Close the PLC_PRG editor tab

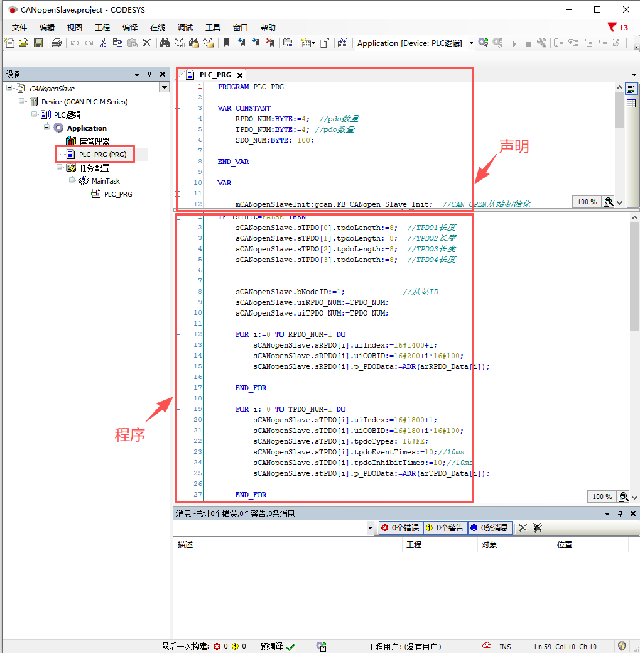pos(239,75)
